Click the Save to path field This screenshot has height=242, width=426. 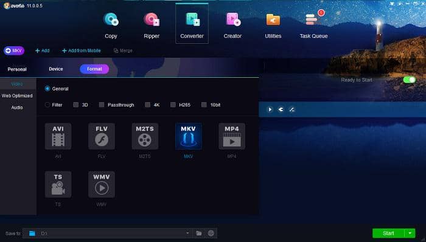click(x=107, y=233)
